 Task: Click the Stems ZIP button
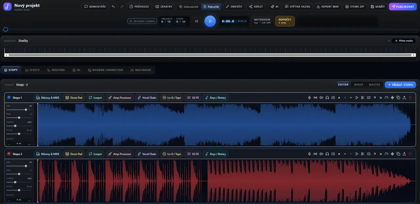(x=354, y=7)
